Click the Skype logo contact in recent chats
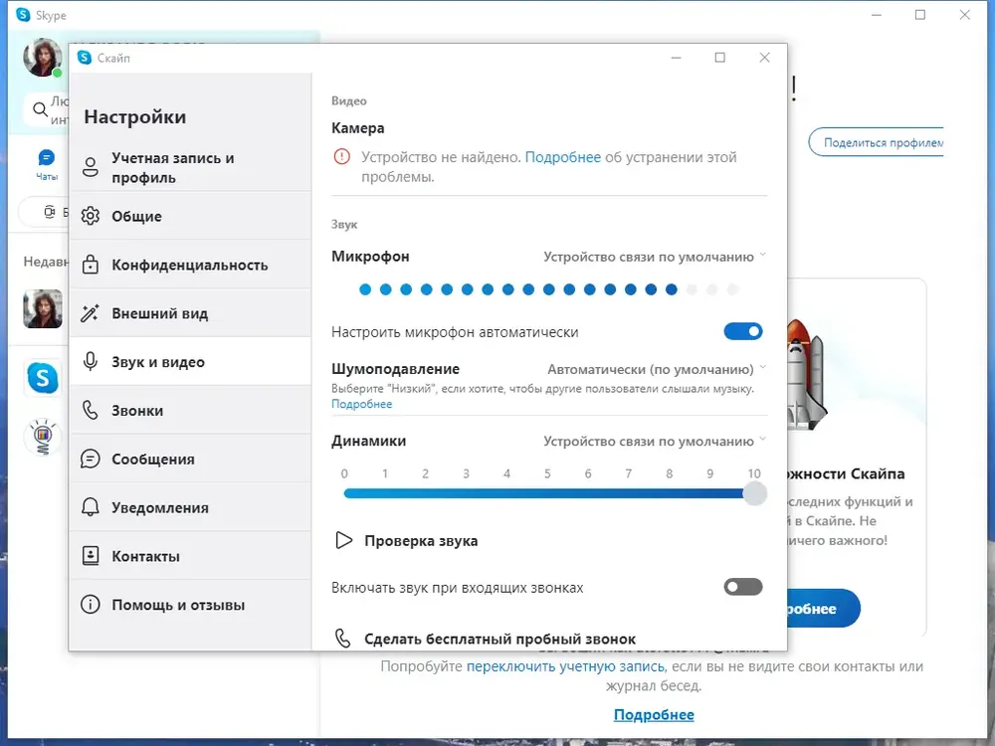Viewport: 995px width, 746px height. [x=43, y=377]
